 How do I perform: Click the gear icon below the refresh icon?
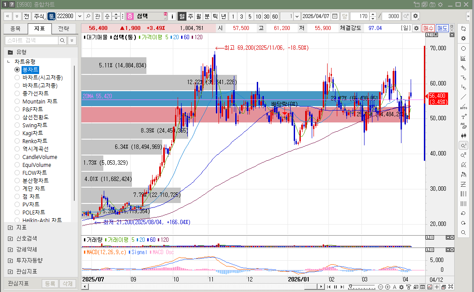tap(463, 38)
